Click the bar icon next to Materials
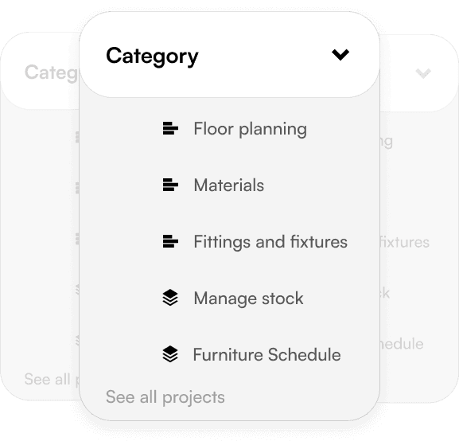This screenshot has width=459, height=445. point(170,185)
